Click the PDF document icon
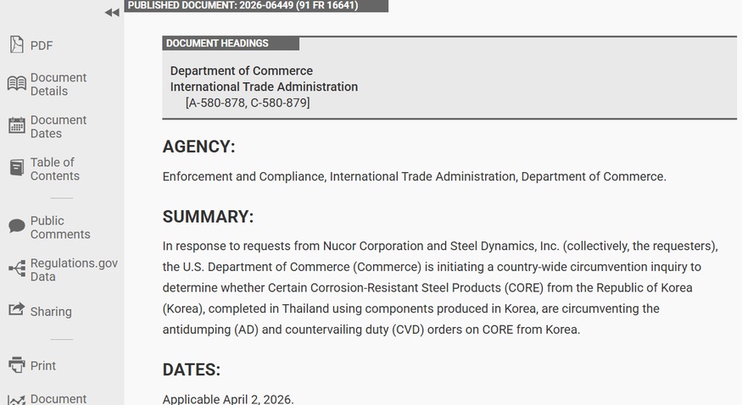This screenshot has height=405, width=742. tap(16, 45)
